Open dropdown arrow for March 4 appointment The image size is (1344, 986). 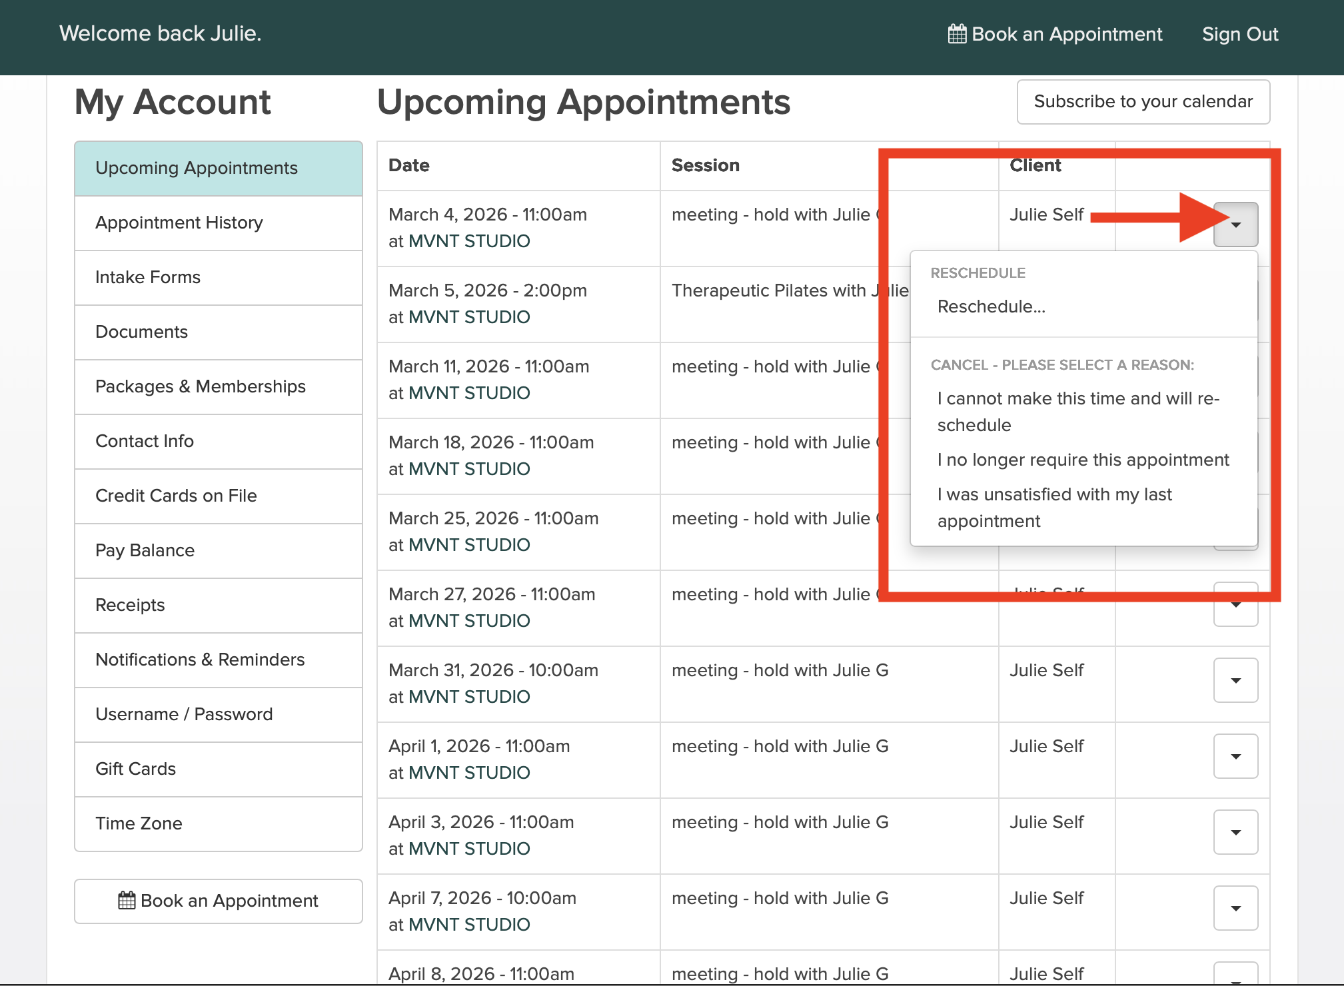click(1235, 225)
